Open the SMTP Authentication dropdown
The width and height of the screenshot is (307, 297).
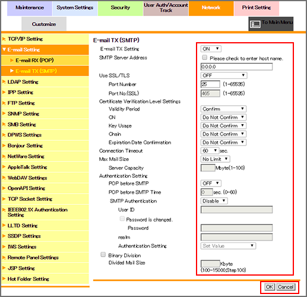(214, 201)
